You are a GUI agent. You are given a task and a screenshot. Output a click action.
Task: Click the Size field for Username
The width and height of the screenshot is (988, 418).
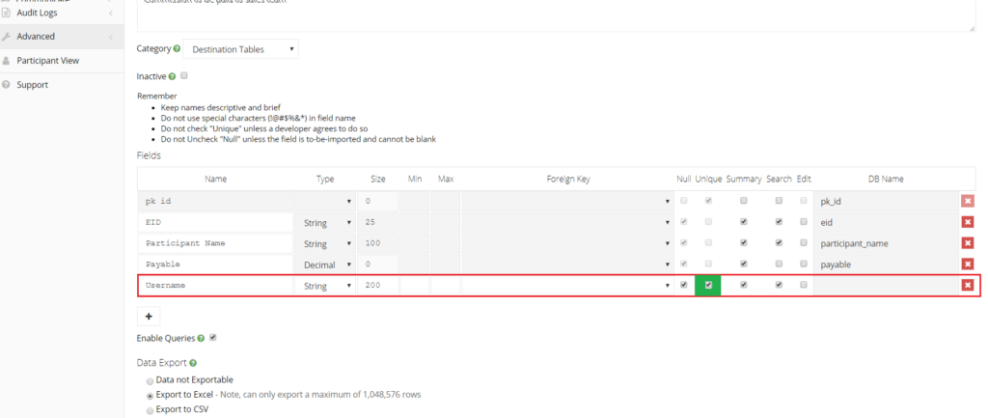[x=377, y=286]
